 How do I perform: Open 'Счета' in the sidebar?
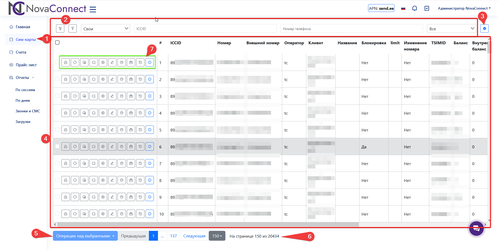[21, 52]
